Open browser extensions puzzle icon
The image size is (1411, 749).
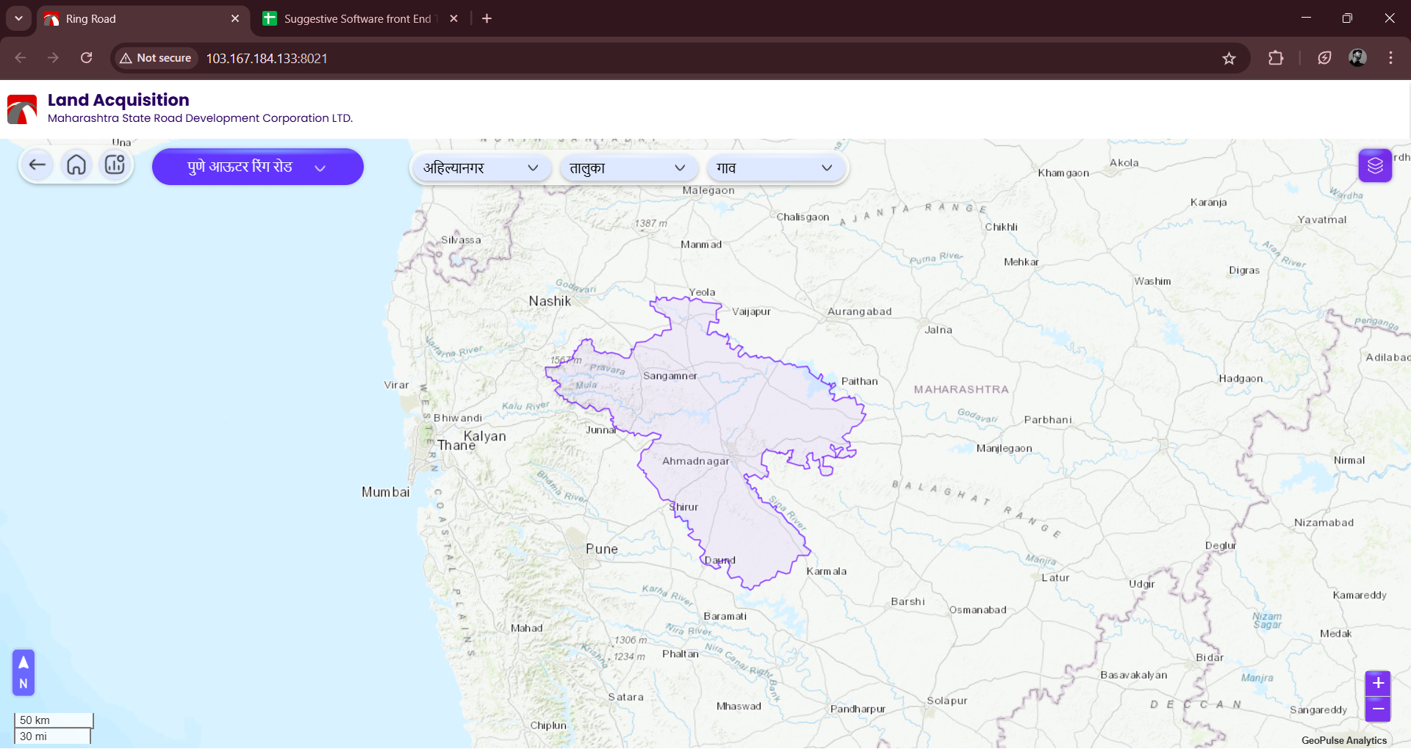click(1276, 59)
